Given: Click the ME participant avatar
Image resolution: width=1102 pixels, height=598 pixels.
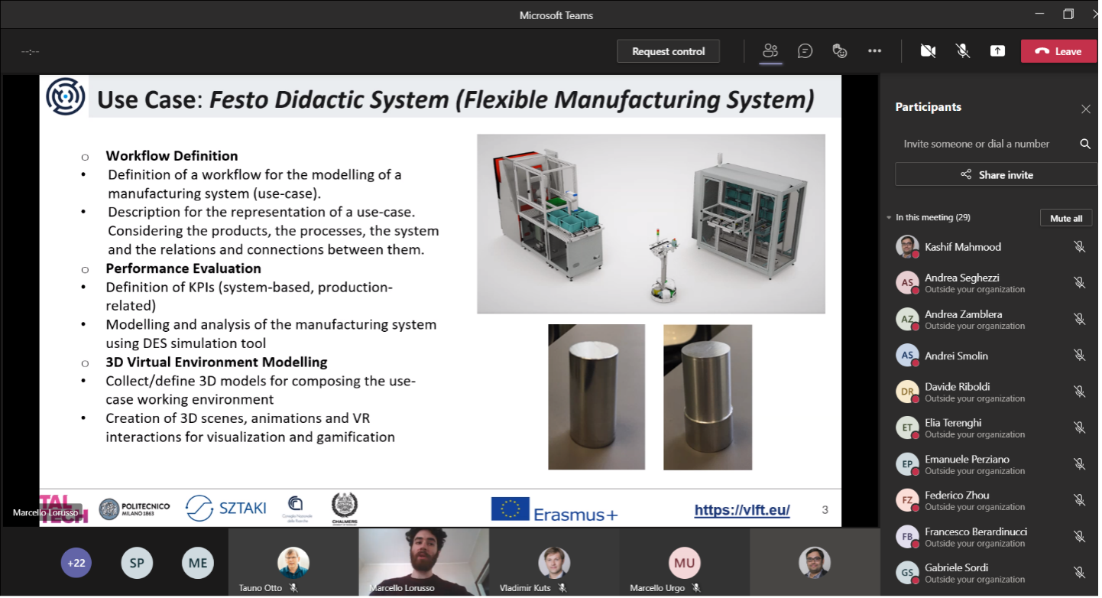Looking at the screenshot, I should tap(198, 563).
